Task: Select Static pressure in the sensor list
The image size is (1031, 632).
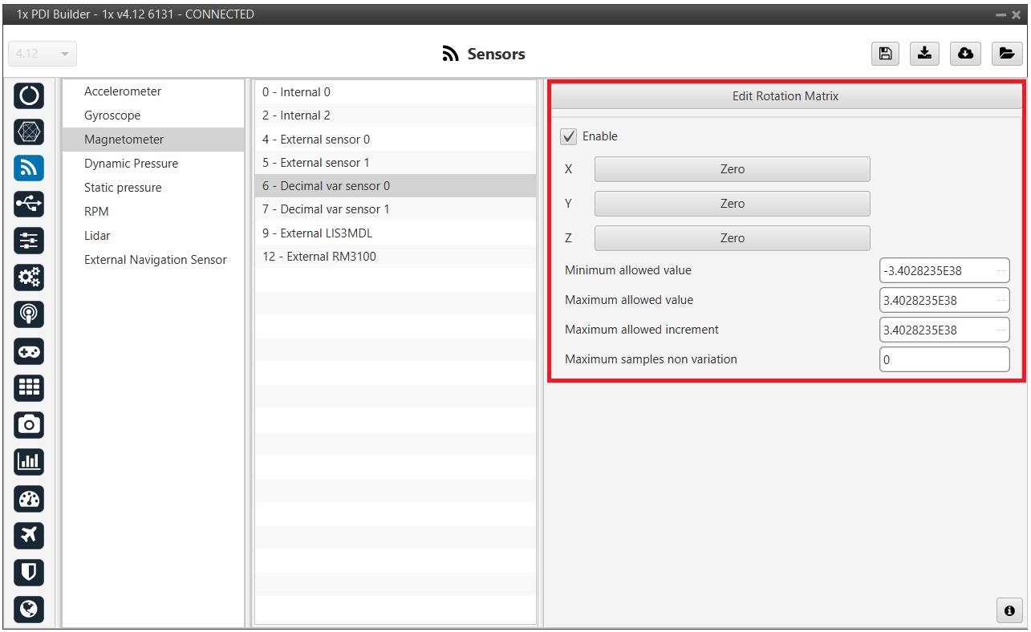Action: pyautogui.click(x=123, y=188)
